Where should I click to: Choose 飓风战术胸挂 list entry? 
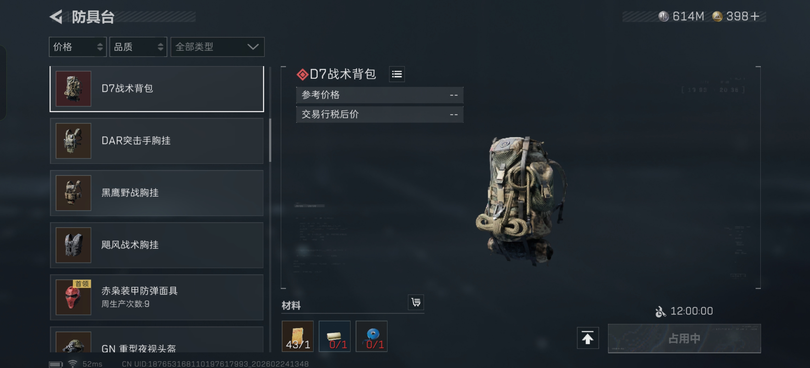point(156,245)
